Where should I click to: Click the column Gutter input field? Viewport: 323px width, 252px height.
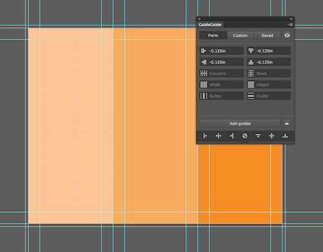coord(222,96)
